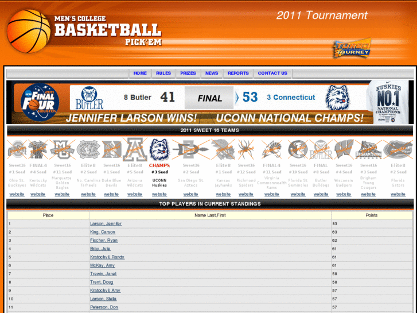This screenshot has width=417, height=313.
Task: Open the REPORTS menu item
Action: click(238, 74)
